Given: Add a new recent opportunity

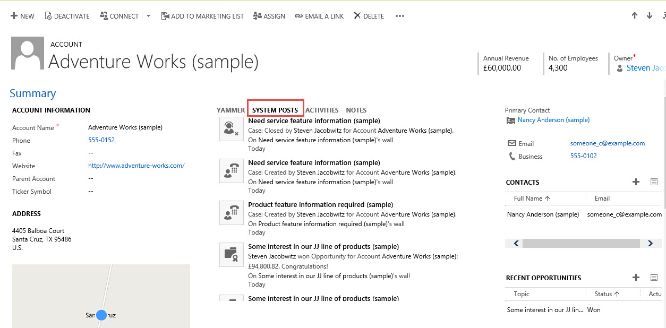Looking at the screenshot, I should (636, 278).
